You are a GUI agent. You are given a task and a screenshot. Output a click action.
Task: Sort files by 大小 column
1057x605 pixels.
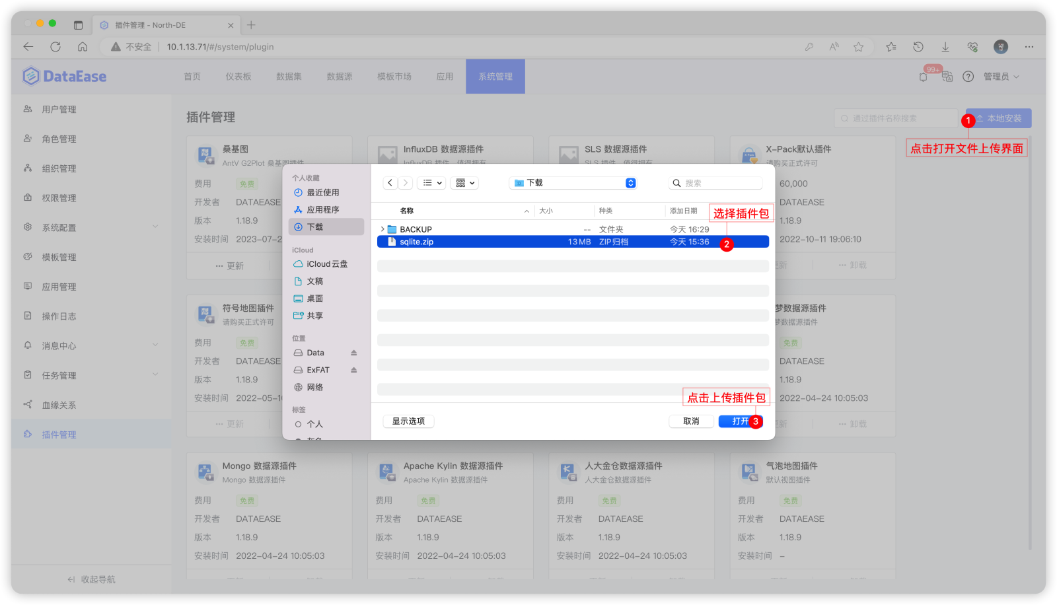pyautogui.click(x=546, y=211)
